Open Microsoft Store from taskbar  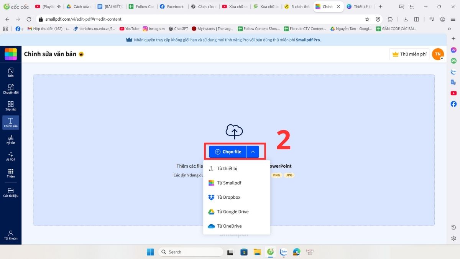click(x=244, y=252)
